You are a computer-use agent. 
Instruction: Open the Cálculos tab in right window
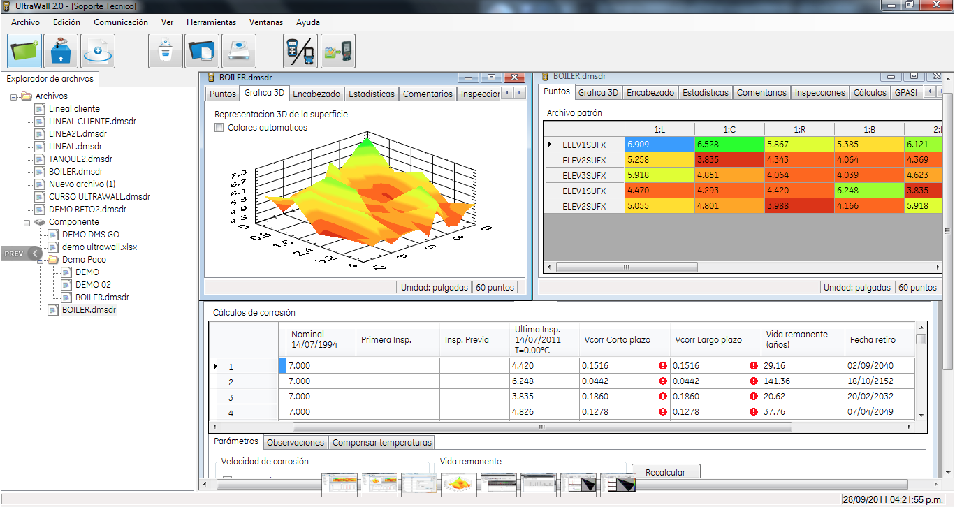pyautogui.click(x=870, y=92)
